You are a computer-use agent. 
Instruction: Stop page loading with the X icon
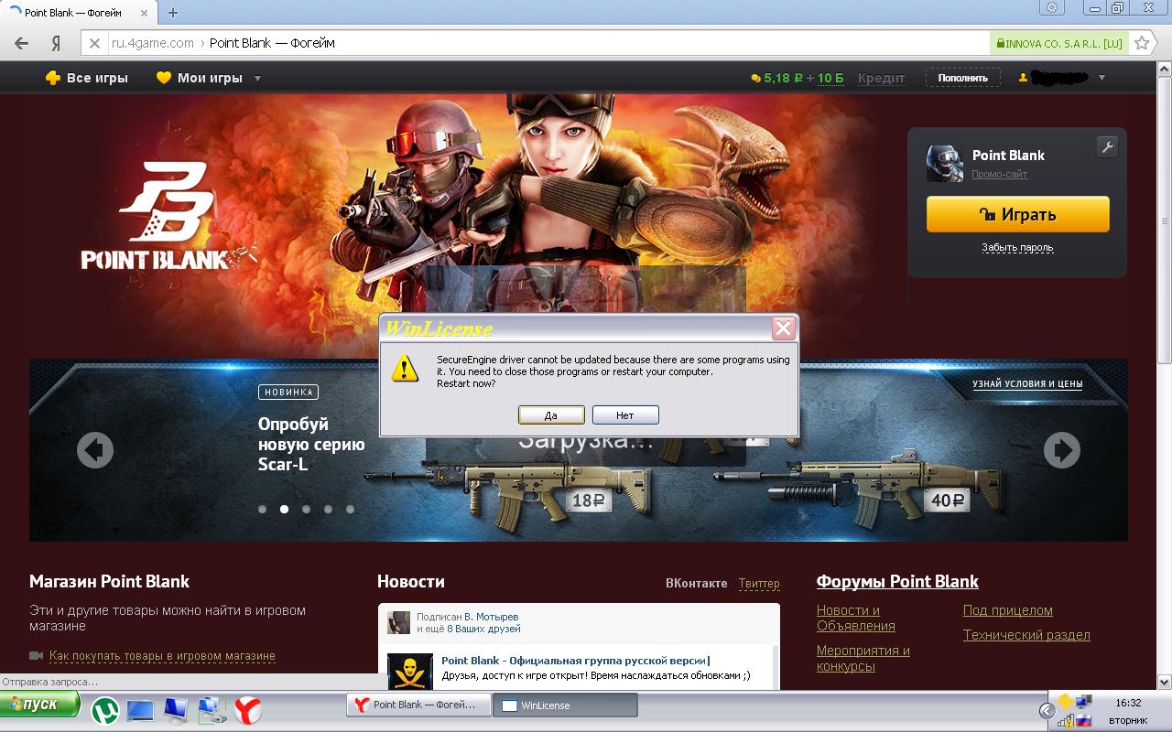94,43
